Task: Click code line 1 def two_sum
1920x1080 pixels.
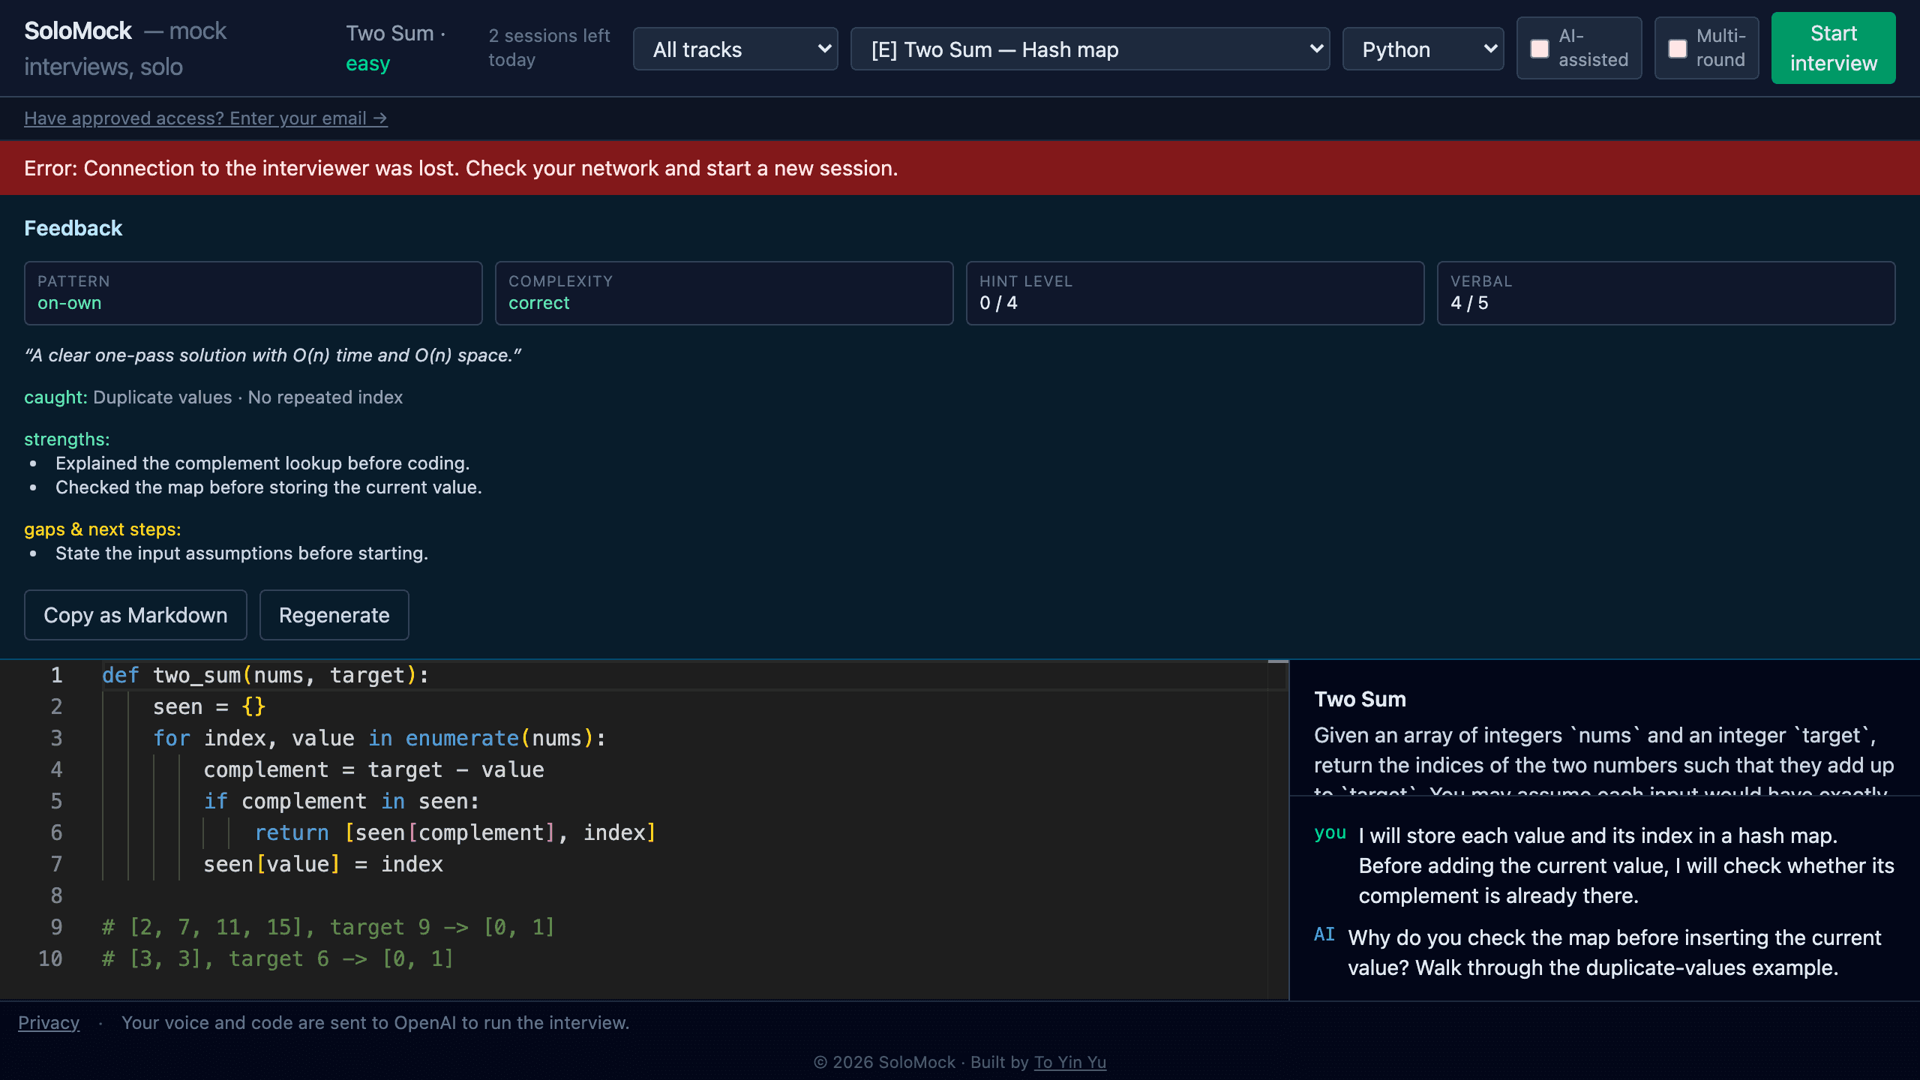Action: point(265,675)
